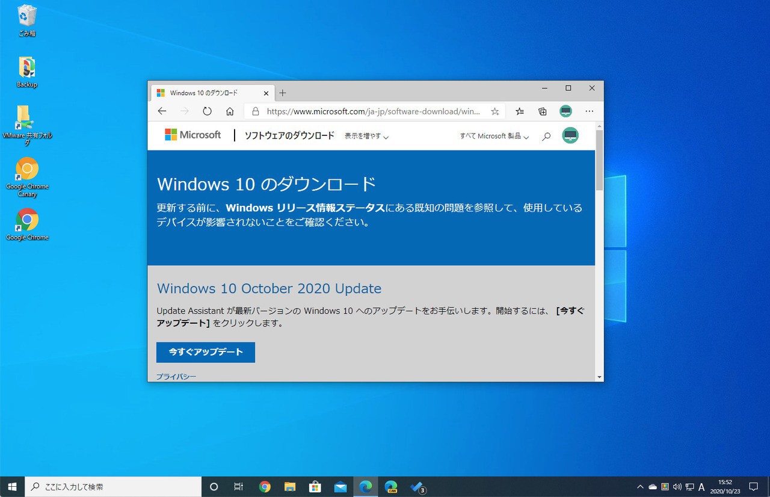Open File Explorer from the taskbar
Image resolution: width=770 pixels, height=497 pixels.
290,487
